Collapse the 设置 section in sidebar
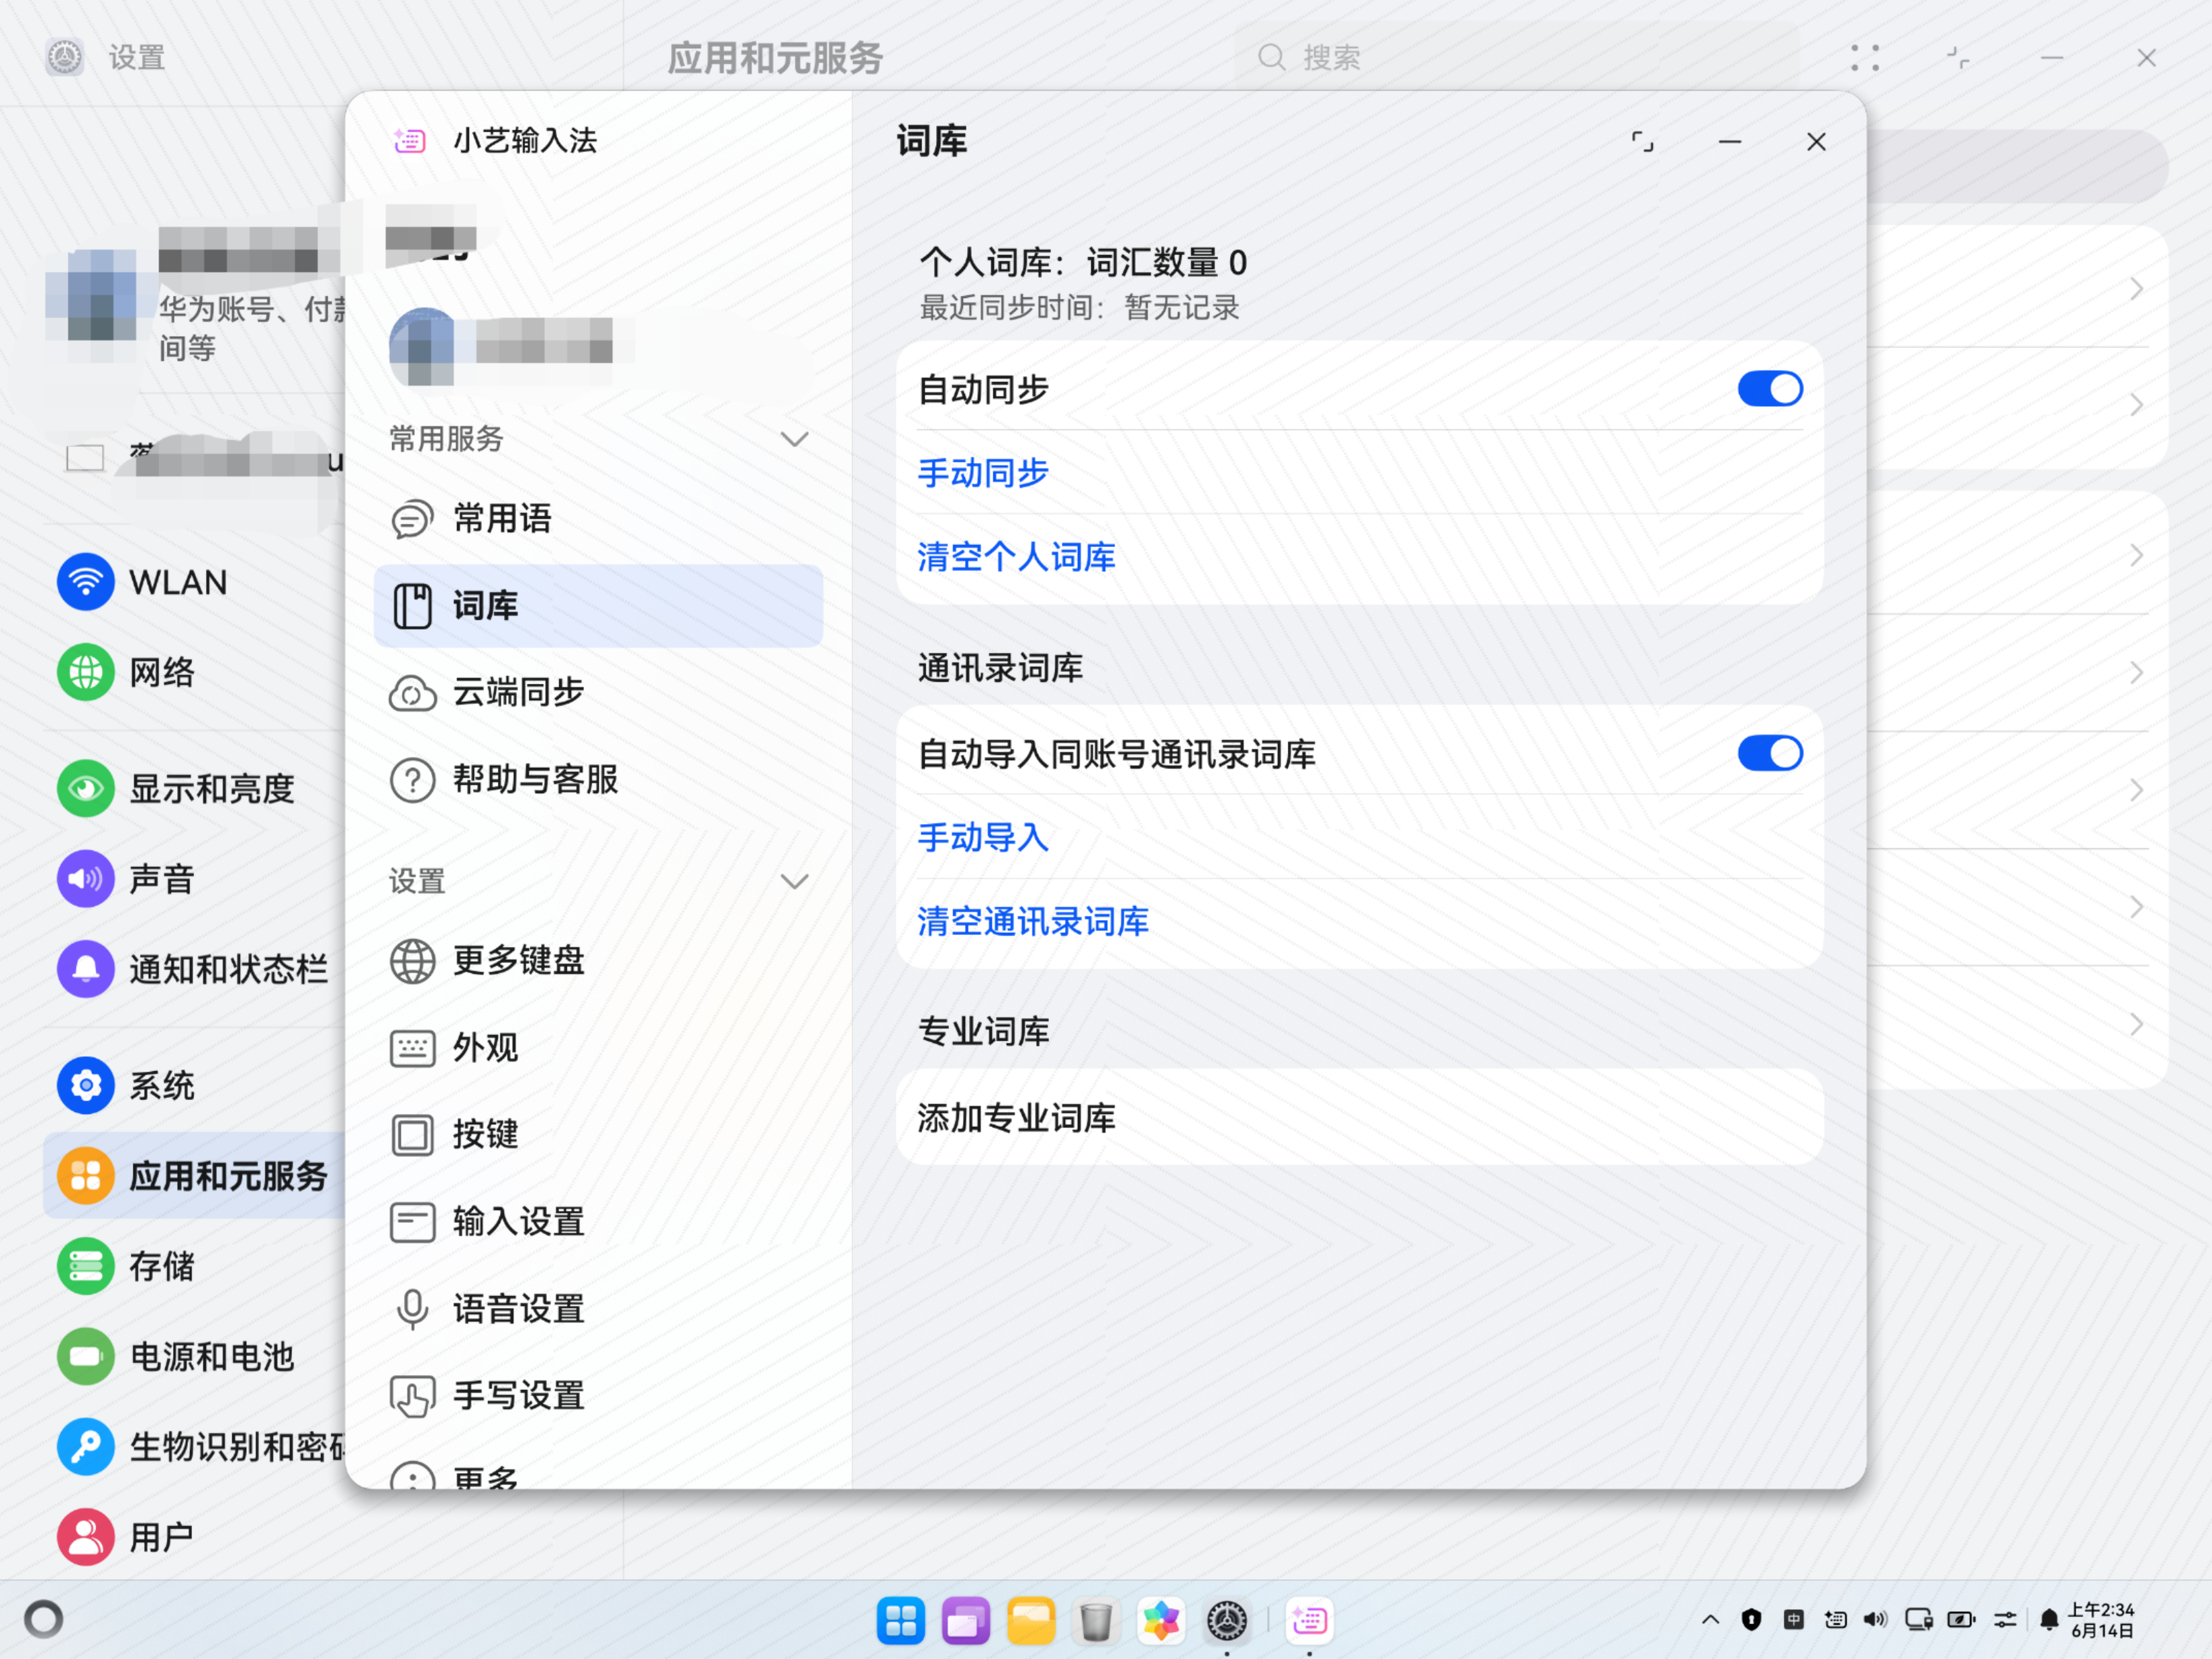This screenshot has height=1659, width=2212. coord(794,881)
